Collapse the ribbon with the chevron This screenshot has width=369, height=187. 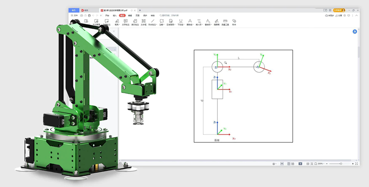[x=357, y=15]
